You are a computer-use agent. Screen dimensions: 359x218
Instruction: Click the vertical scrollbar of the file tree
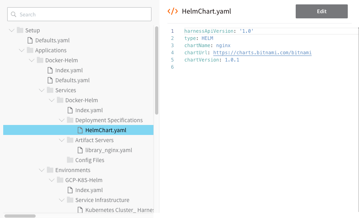157,70
